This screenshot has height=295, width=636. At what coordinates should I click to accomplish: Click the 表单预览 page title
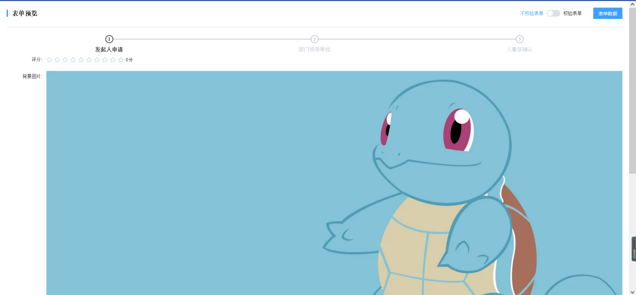coord(25,13)
